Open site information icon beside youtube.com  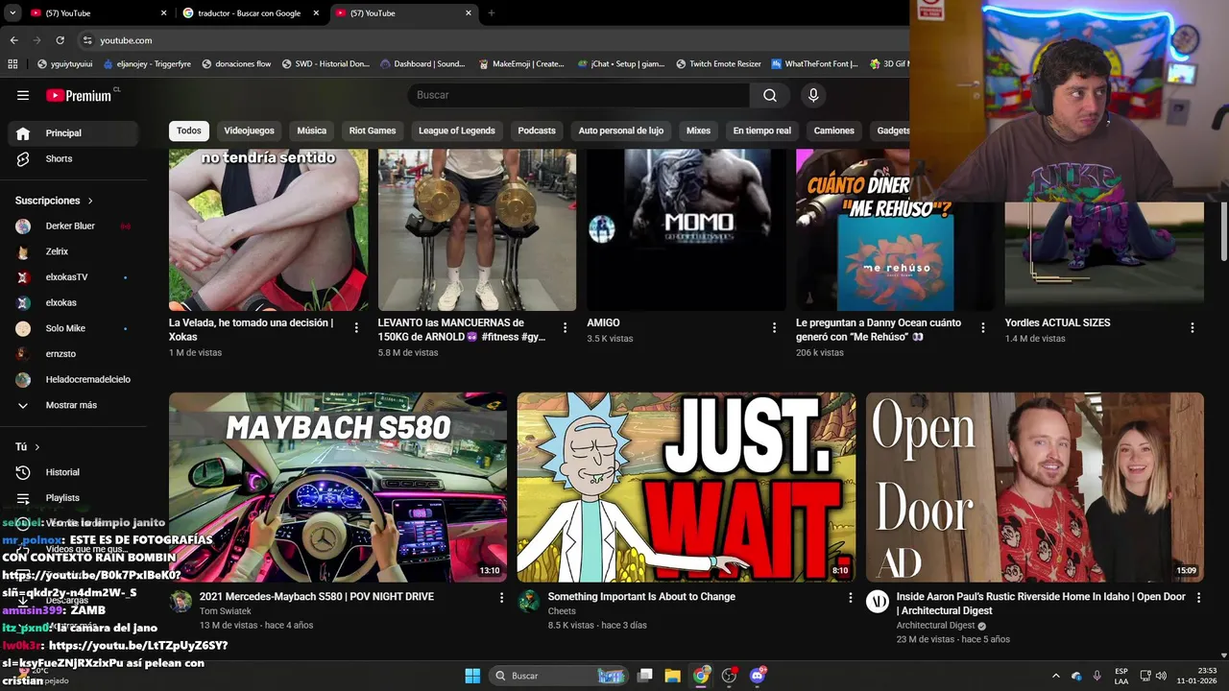[x=87, y=40]
